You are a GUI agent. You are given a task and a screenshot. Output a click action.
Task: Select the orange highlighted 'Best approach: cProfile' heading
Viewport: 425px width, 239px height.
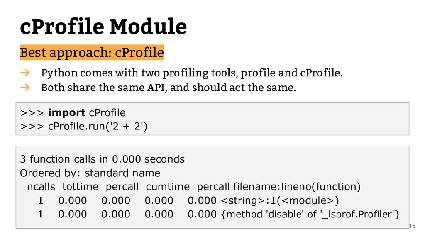pos(92,52)
